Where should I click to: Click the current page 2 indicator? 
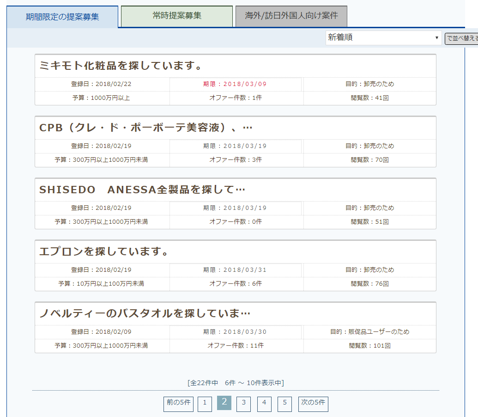point(224,403)
